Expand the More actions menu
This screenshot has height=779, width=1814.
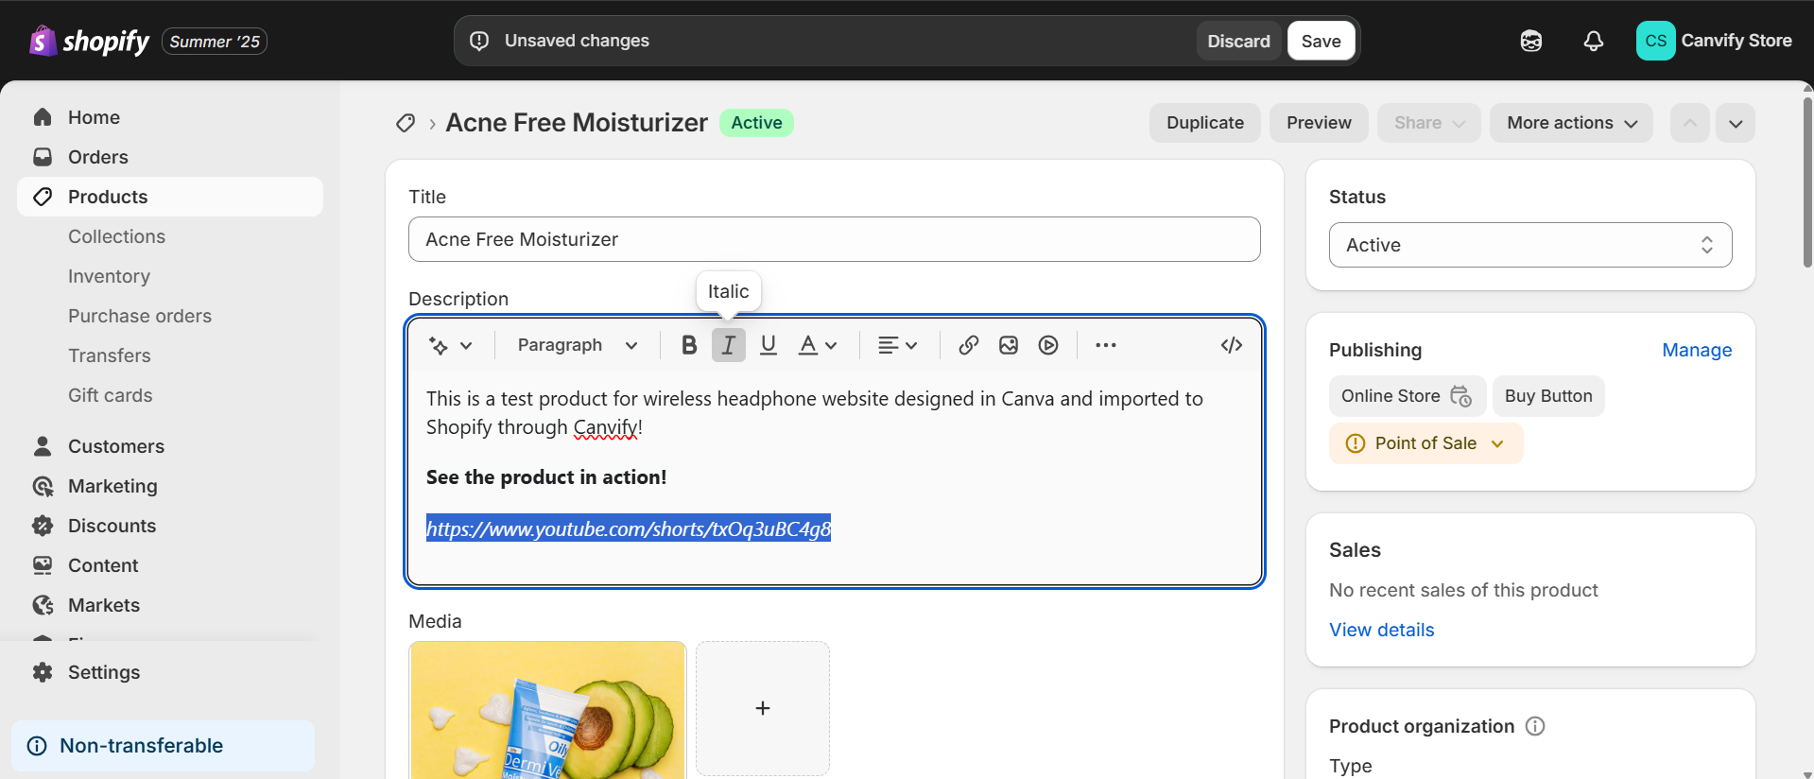tap(1570, 123)
